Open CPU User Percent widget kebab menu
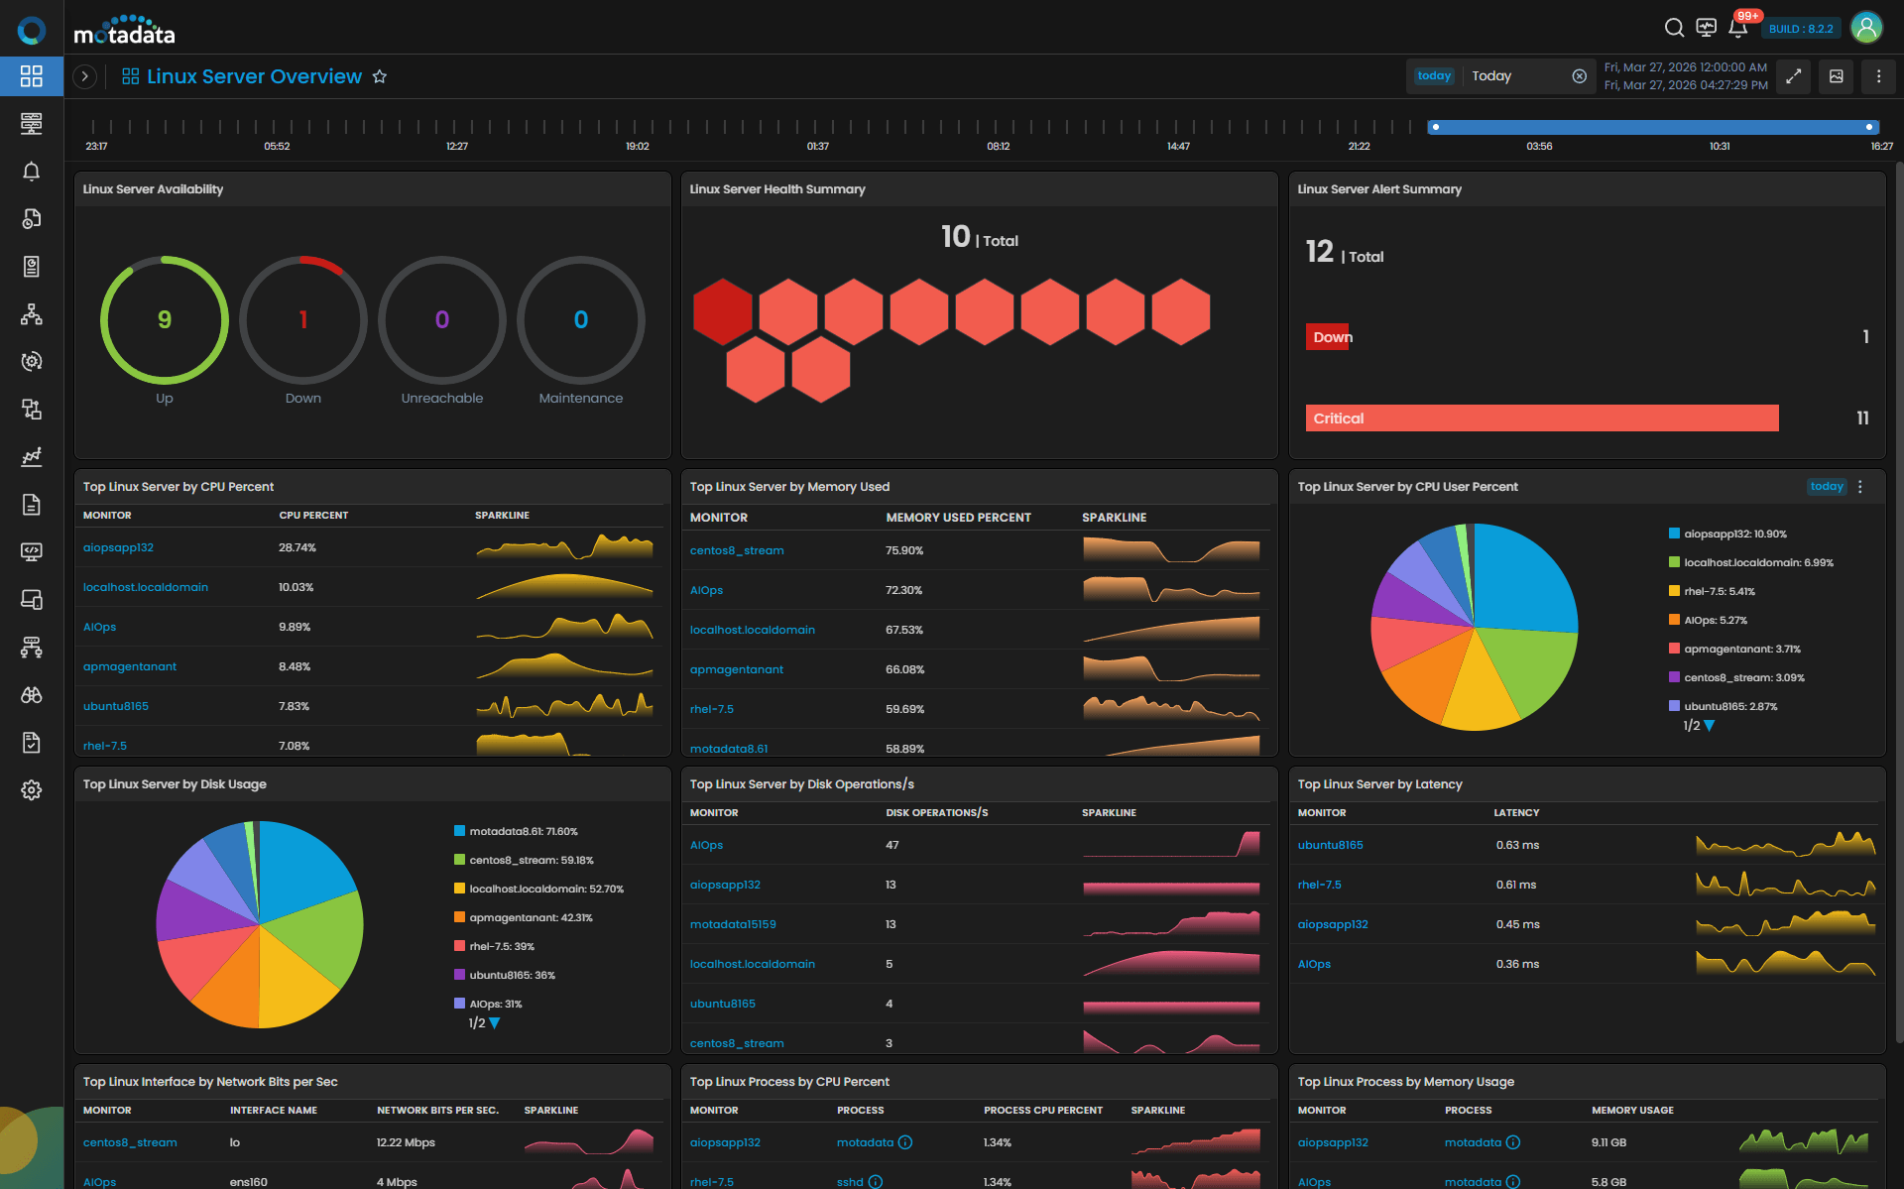The image size is (1904, 1189). [1860, 487]
